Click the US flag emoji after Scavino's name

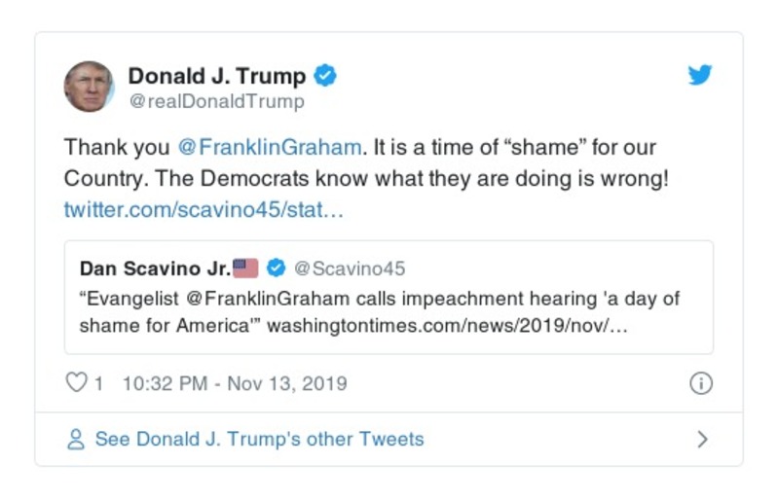[245, 268]
